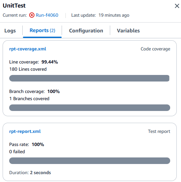Select the 'Code coverage' label
181x182 pixels.
click(155, 49)
